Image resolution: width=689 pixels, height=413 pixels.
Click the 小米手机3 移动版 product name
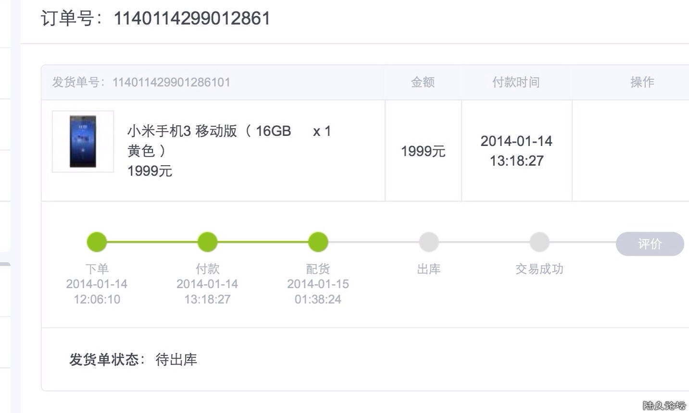point(182,131)
